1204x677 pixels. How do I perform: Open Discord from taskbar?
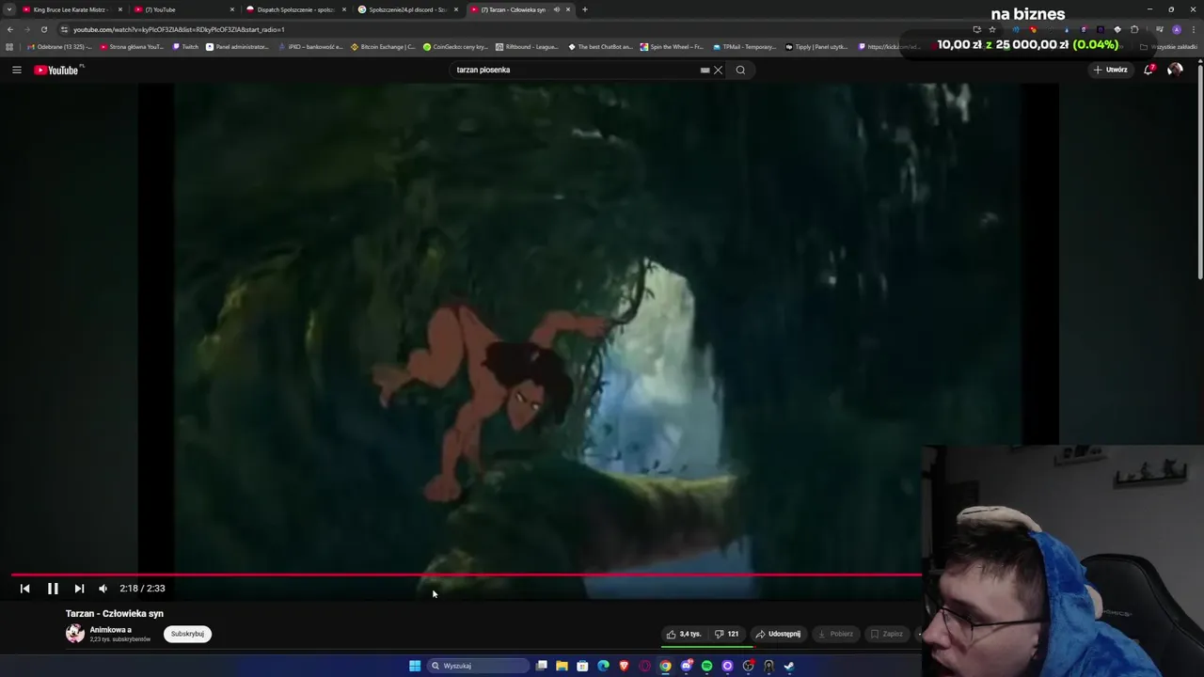pyautogui.click(x=687, y=666)
